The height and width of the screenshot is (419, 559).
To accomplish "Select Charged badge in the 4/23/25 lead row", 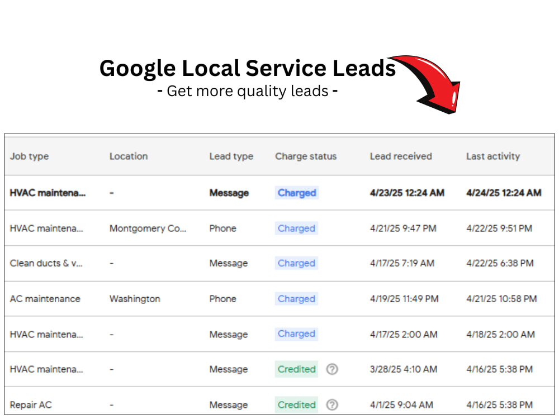I will (x=297, y=193).
